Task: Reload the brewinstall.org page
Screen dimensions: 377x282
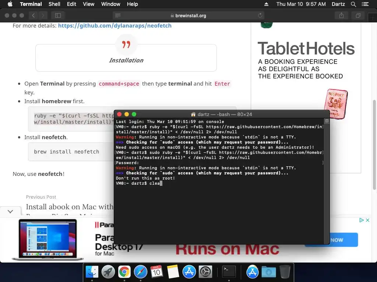Action: point(260,15)
